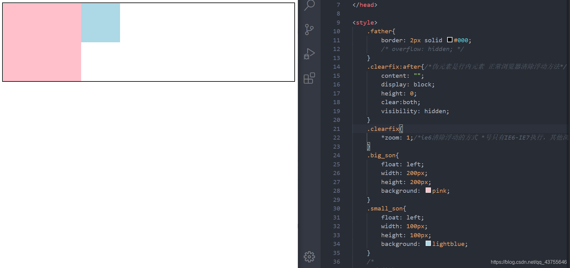The width and height of the screenshot is (570, 268).
Task: Click the 'overflow: hidden' comment line
Action: click(423, 49)
